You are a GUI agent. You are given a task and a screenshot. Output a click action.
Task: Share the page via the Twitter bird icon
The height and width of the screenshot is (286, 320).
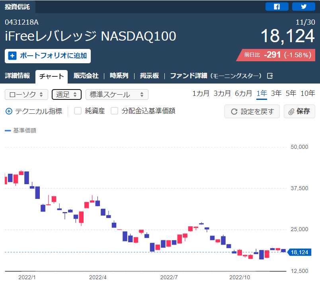coord(303,6)
